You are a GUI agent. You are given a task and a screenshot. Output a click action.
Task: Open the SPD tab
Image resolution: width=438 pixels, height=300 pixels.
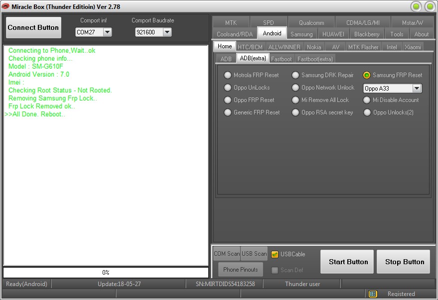(x=269, y=22)
